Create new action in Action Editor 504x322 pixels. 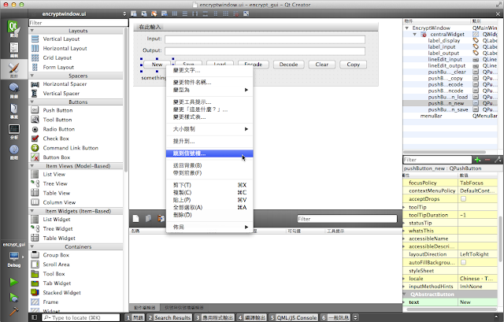pyautogui.click(x=135, y=219)
